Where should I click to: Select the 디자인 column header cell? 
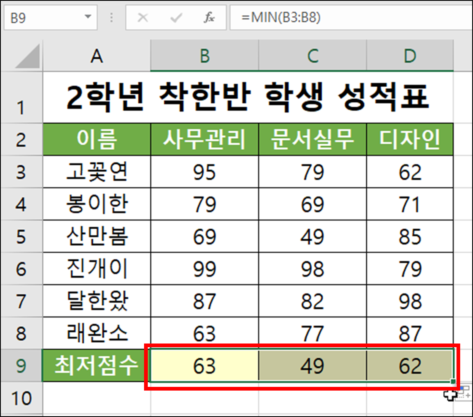pyautogui.click(x=410, y=139)
